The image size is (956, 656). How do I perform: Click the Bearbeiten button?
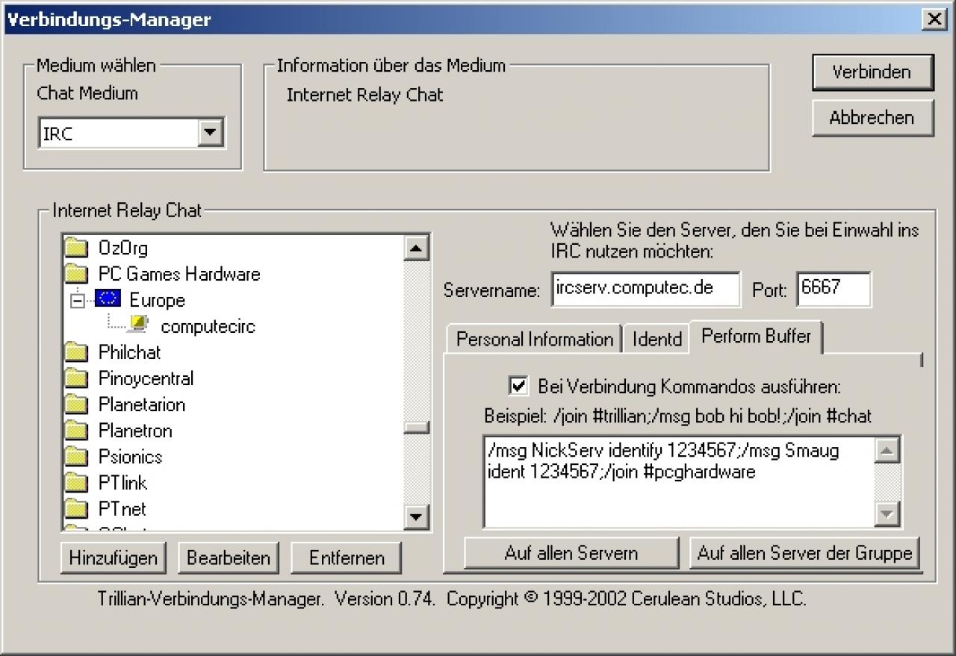click(229, 557)
